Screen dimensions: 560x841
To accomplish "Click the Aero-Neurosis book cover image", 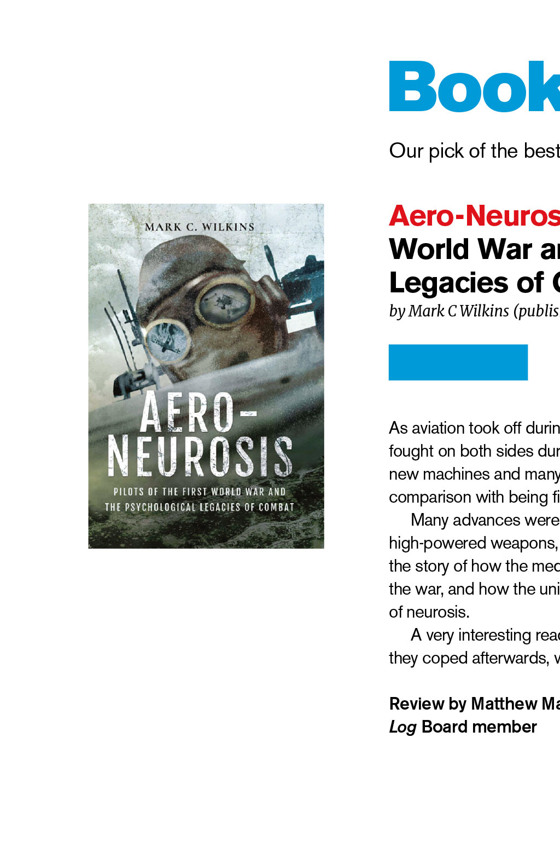I will (206, 376).
